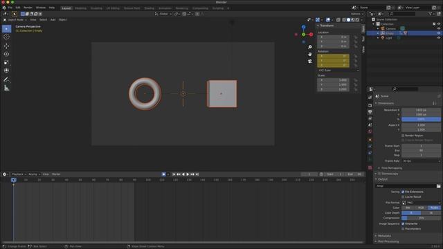Open the Options dropdown in viewport header
The image size is (443, 249).
[x=357, y=14]
